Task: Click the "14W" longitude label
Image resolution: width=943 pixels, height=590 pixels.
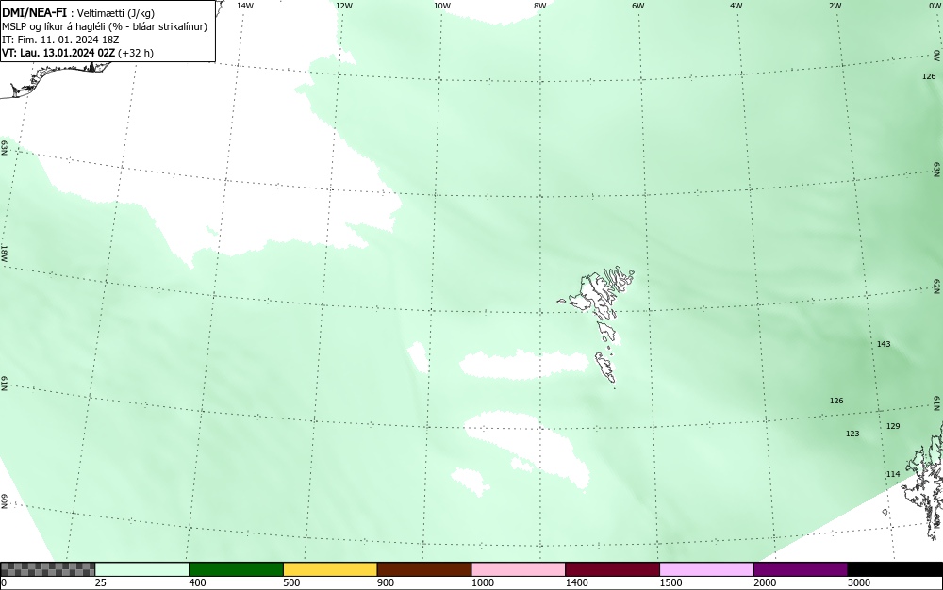Action: [245, 6]
